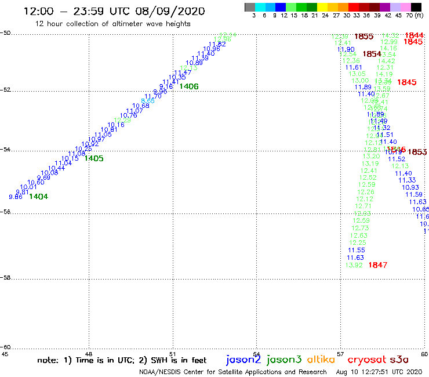Click the gray swatch in the wave-height legend
The image size is (429, 377).
pos(250,8)
